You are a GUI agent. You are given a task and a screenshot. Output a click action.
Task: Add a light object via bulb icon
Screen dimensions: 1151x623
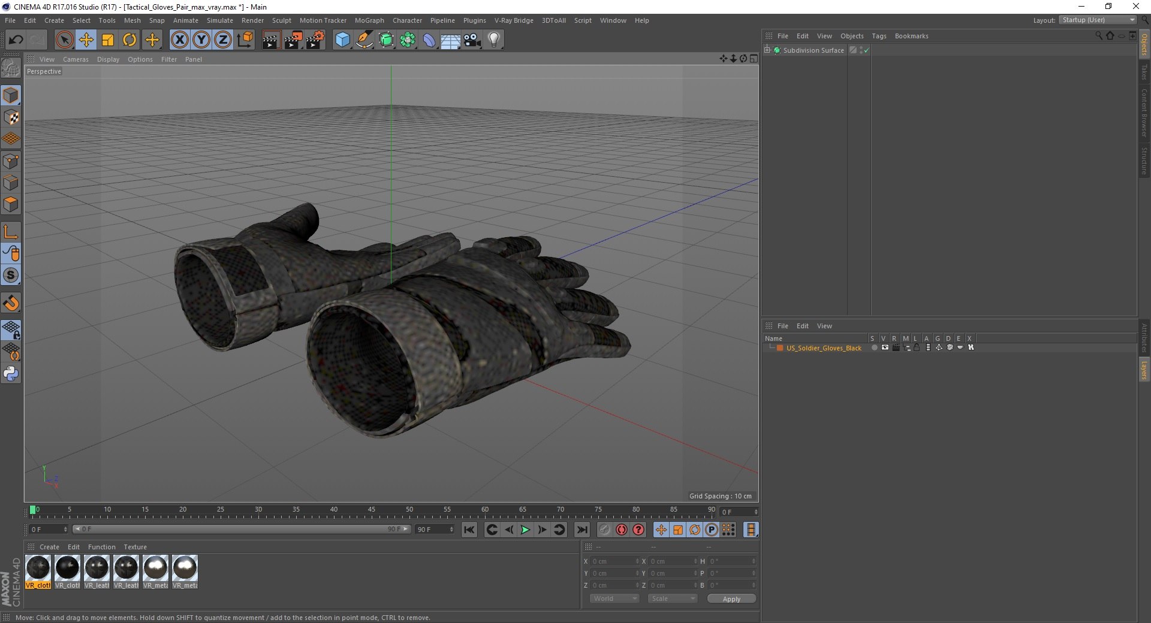coord(494,40)
